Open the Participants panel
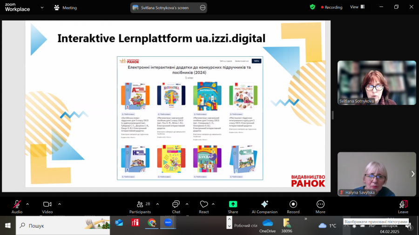 (x=140, y=207)
